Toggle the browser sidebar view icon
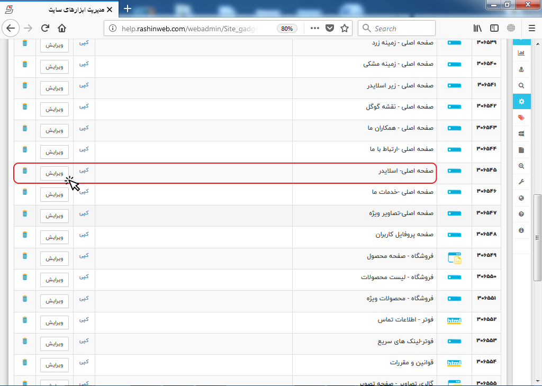 (494, 29)
